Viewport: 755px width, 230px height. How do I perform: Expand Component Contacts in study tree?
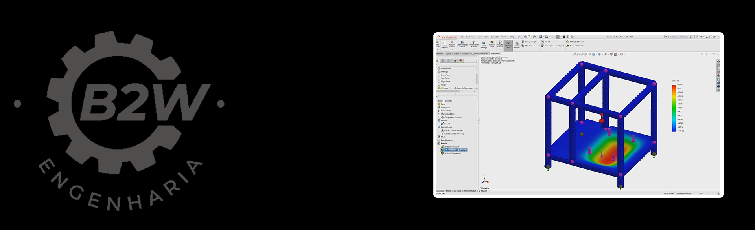pos(439,117)
